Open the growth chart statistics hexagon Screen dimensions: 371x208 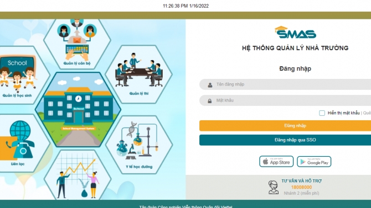[78, 175]
